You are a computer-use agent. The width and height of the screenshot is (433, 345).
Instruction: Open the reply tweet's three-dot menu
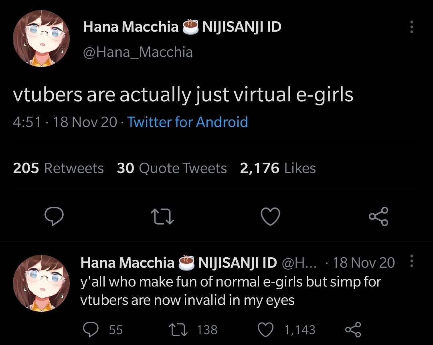click(411, 262)
